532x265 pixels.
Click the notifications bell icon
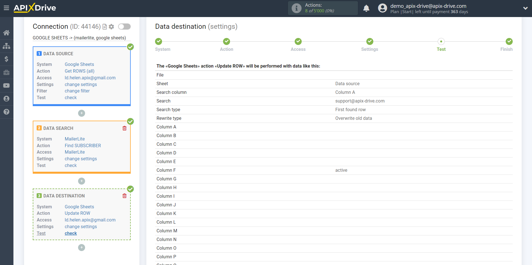(366, 8)
